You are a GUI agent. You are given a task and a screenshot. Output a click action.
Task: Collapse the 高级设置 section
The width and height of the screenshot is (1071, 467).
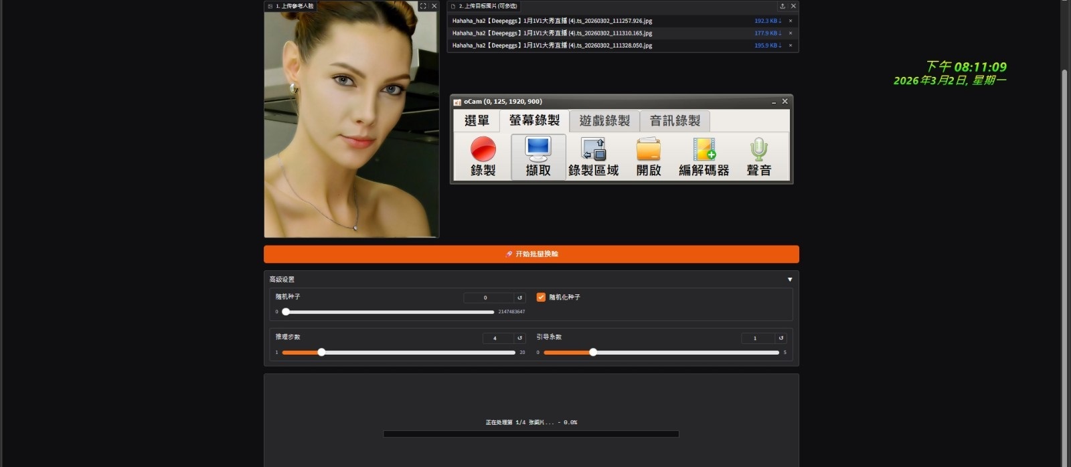(x=790, y=280)
